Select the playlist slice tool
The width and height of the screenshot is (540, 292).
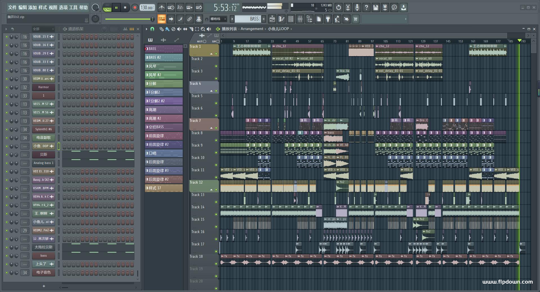(x=191, y=29)
